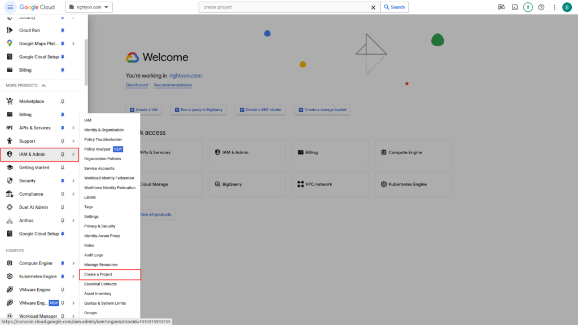578x325 pixels.
Task: Choose Service Accounts from IAM submenu
Action: (x=99, y=168)
